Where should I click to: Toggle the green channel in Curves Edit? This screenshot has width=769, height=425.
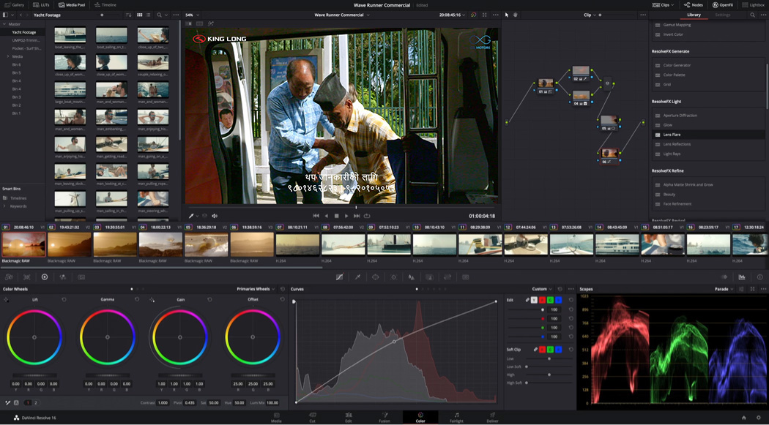click(550, 300)
